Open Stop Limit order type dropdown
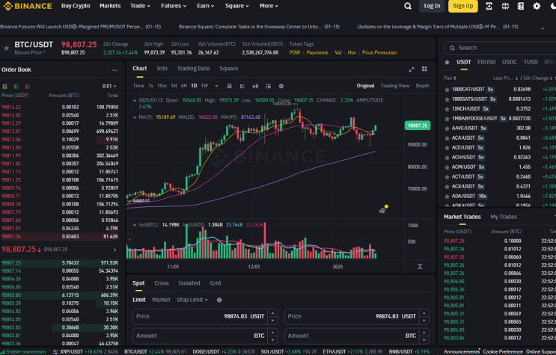The width and height of the screenshot is (556, 355). 192,300
